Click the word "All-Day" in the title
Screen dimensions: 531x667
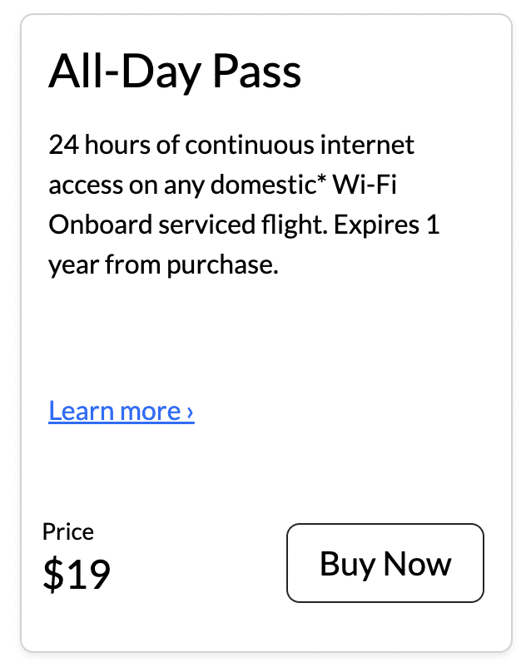[124, 72]
